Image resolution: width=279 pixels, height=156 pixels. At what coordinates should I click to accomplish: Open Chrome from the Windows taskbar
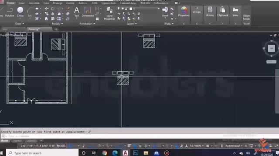(105, 153)
